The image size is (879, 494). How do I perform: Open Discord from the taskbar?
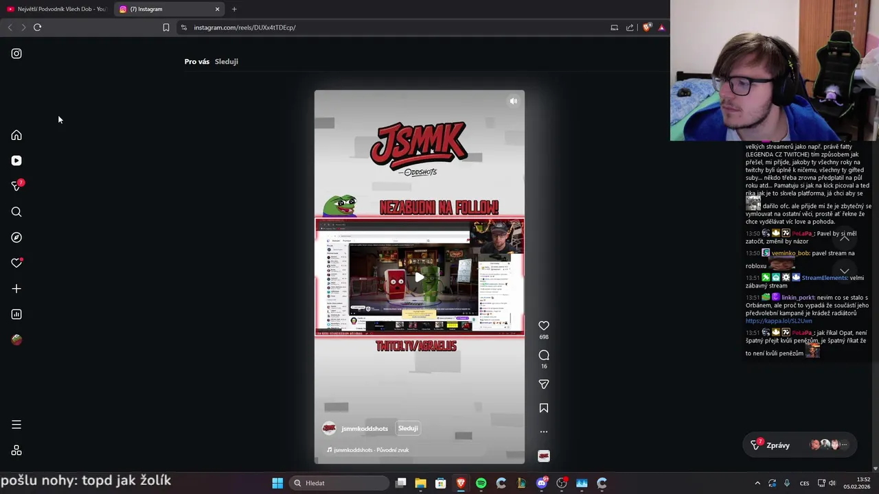pos(542,483)
